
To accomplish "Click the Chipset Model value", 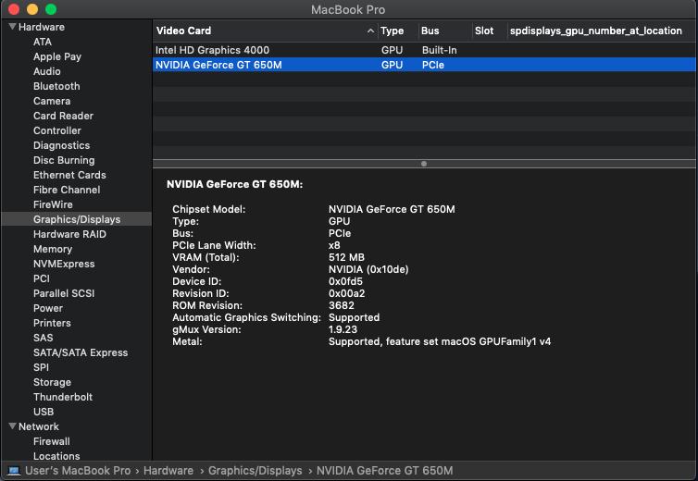I will click(392, 209).
